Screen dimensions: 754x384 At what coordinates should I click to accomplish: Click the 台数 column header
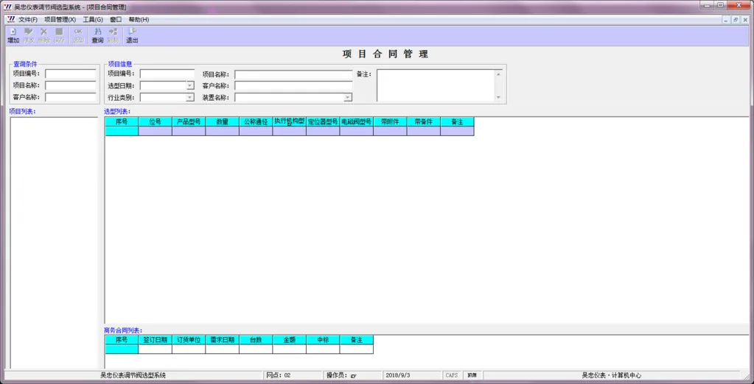pos(256,340)
